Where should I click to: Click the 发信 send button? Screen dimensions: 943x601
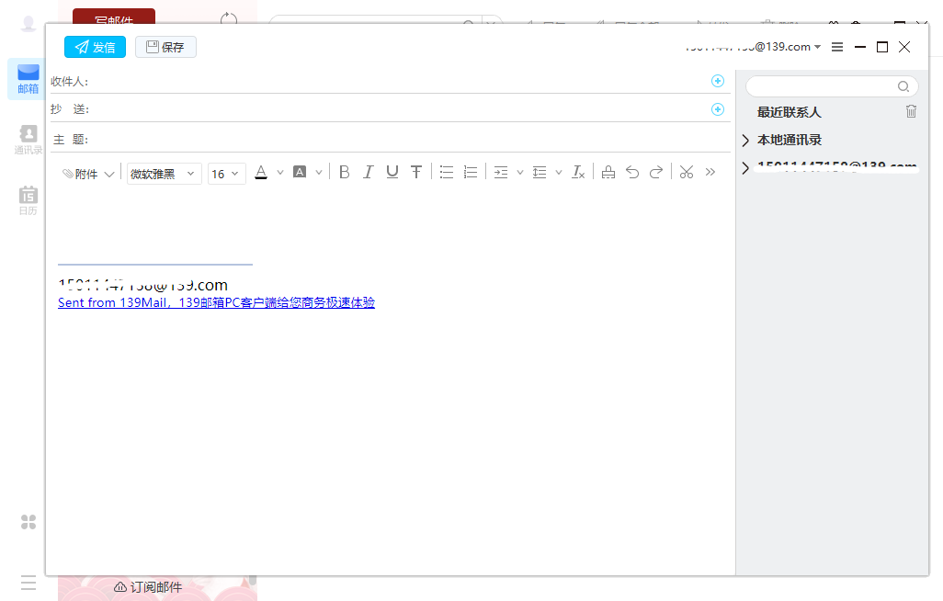click(95, 47)
